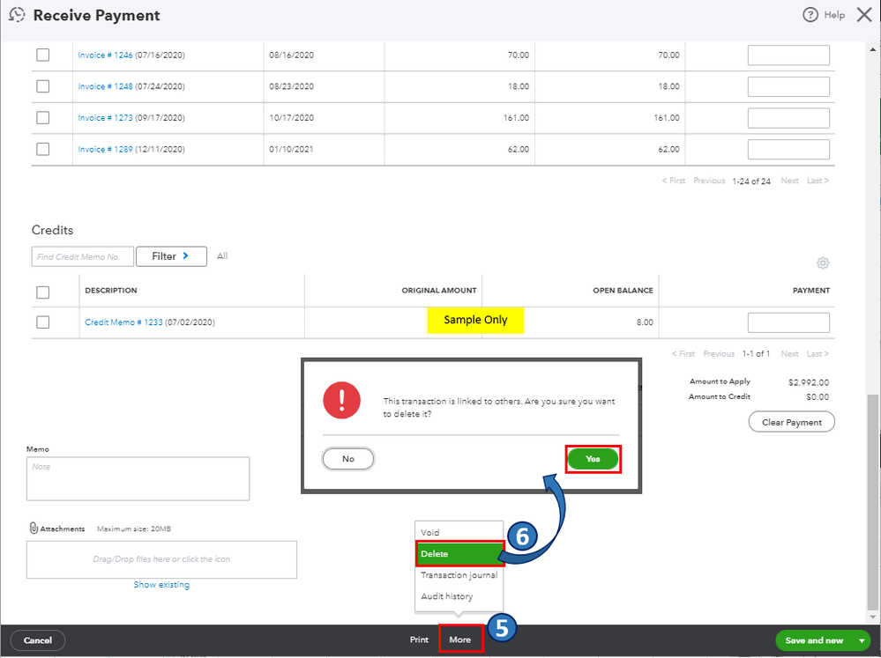
Task: Click the payment field for Credit Memo # 1233
Action: [x=788, y=322]
